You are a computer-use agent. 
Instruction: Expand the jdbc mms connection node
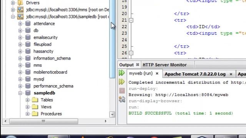[x=13, y=10]
